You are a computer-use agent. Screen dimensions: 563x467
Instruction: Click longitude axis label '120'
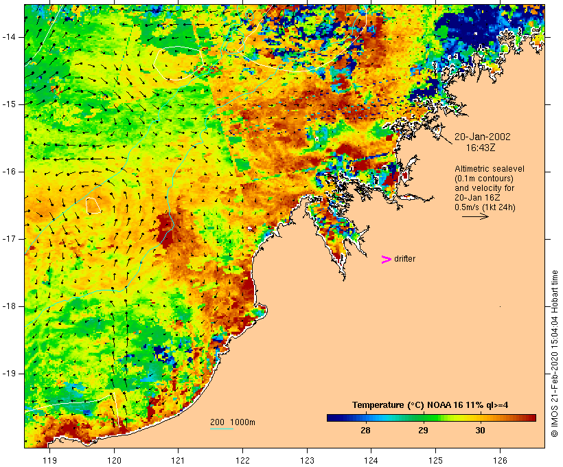point(114,460)
